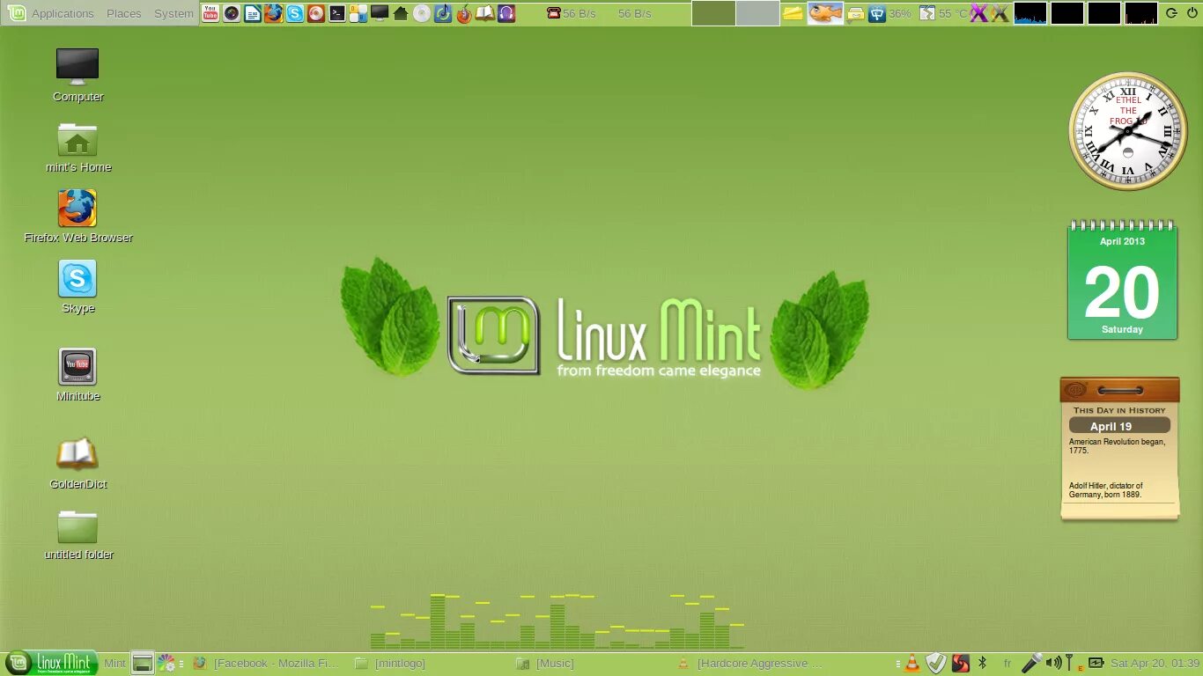Open the Linux Mint menu button
1203x676 pixels.
click(50, 664)
